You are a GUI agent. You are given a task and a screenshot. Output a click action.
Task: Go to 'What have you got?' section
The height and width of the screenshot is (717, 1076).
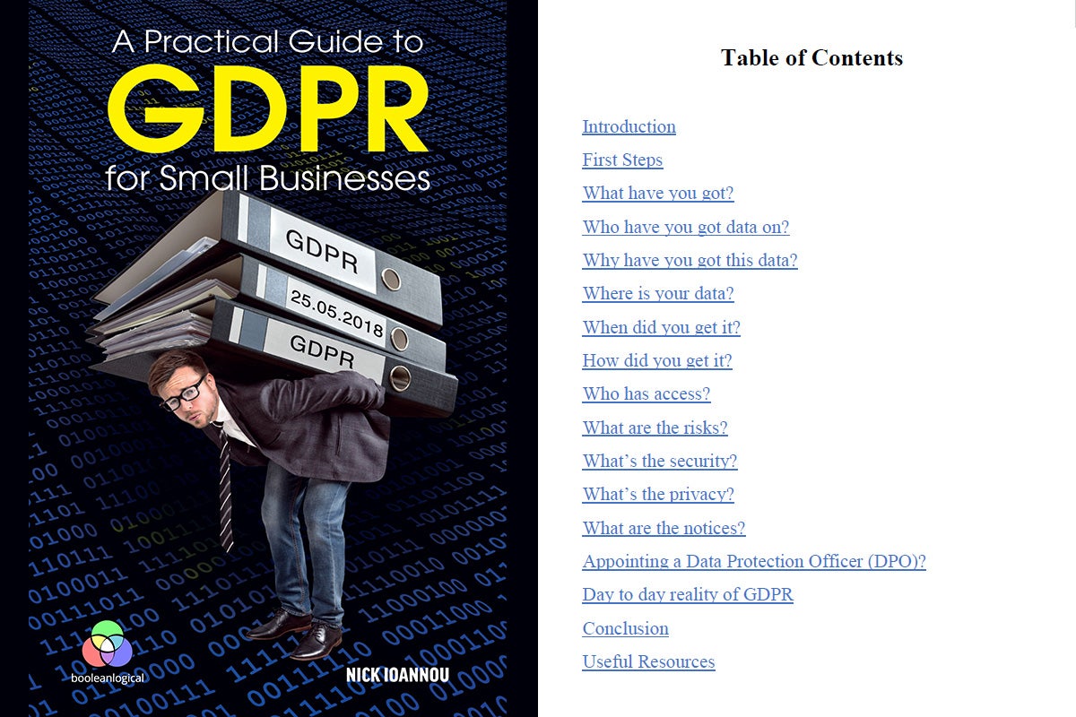(x=658, y=194)
